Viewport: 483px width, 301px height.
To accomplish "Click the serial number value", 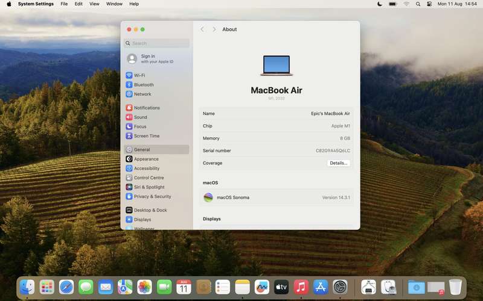I will pos(333,151).
